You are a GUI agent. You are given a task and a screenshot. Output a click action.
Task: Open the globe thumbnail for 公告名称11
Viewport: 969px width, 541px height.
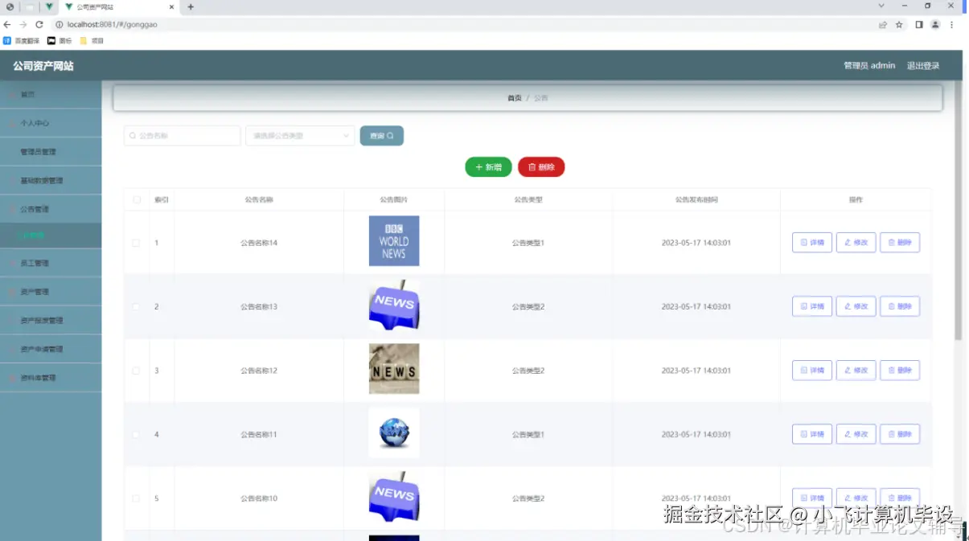point(394,433)
